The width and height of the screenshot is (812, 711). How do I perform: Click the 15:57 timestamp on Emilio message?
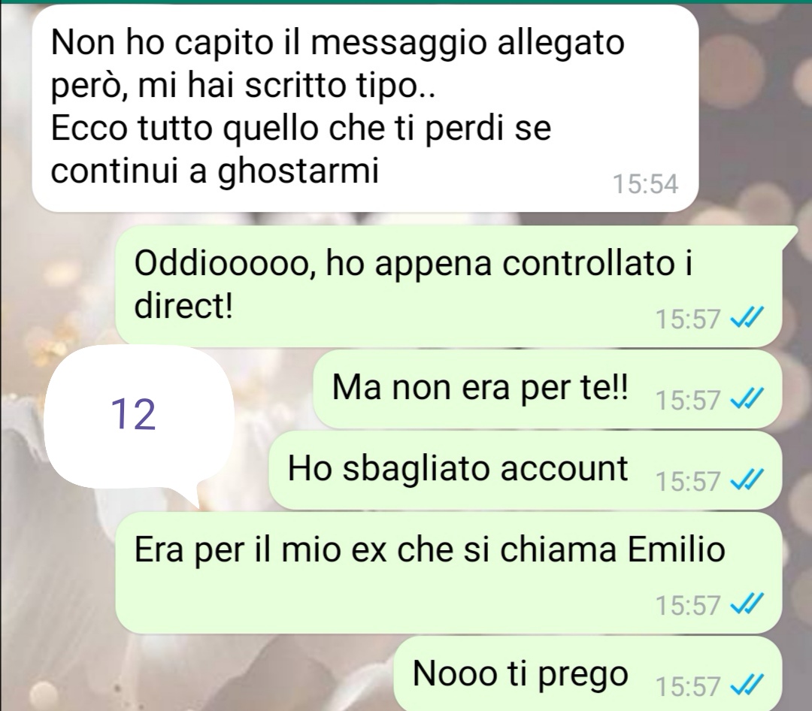(x=688, y=605)
